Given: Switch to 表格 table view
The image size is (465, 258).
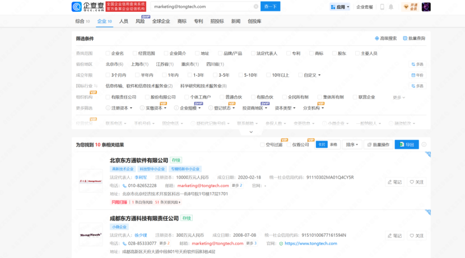Looking at the screenshot, I should click(334, 144).
